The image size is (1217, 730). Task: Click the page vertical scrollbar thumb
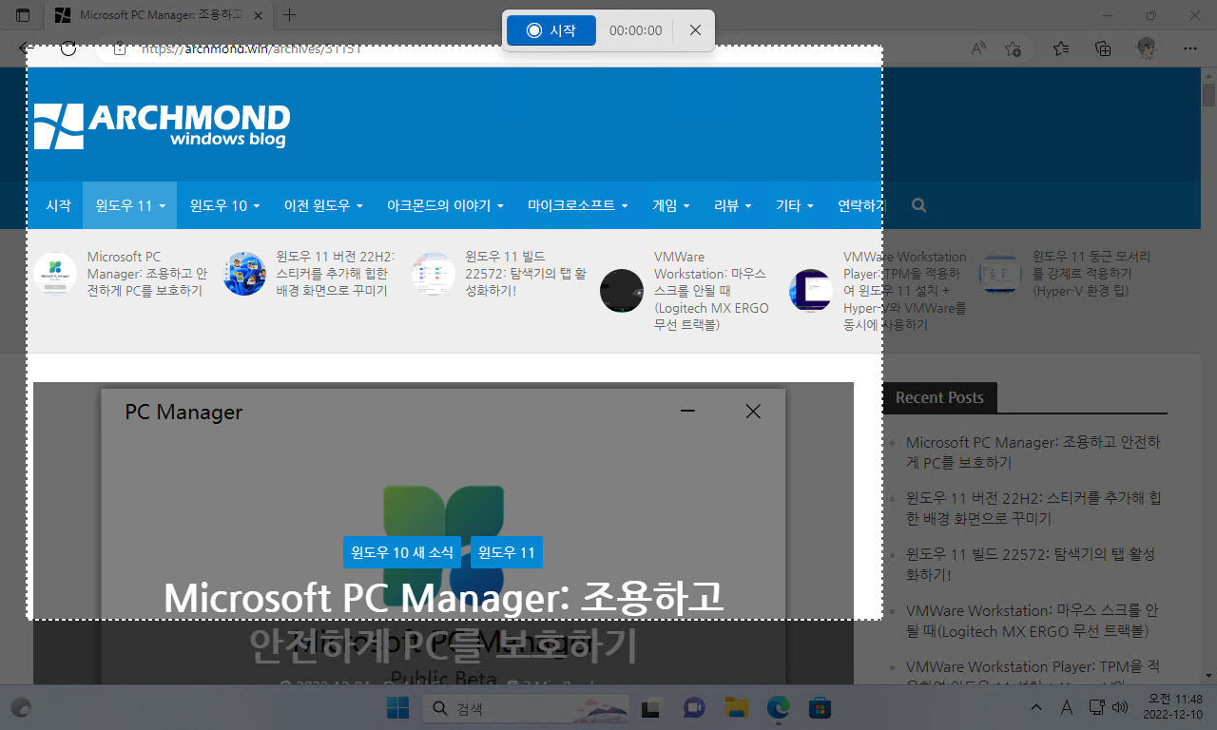[1208, 94]
